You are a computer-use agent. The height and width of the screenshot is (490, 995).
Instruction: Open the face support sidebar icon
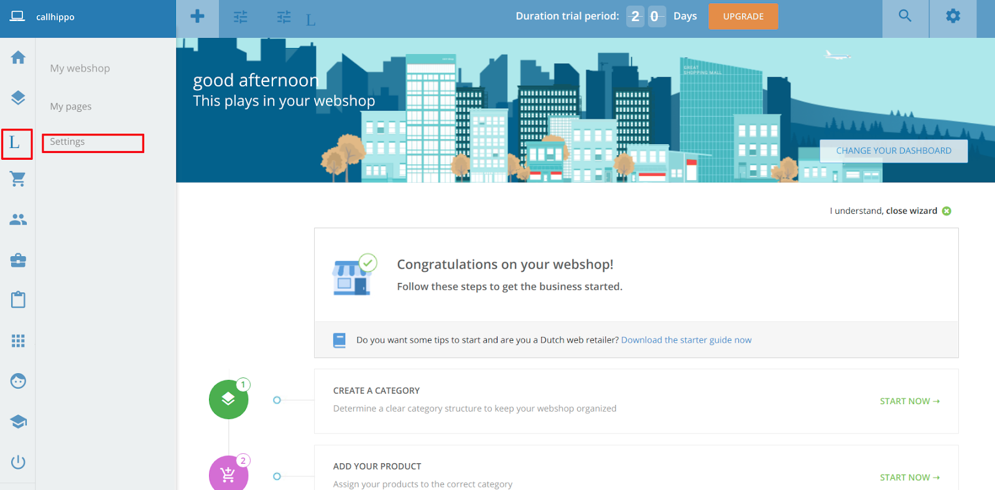(18, 381)
